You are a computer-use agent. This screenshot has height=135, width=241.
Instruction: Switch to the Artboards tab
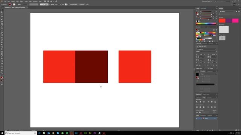pos(210,115)
